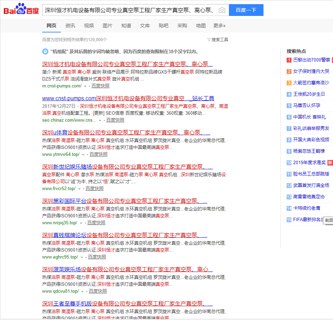Open hot topic 2019年度求是奖

pos(309,162)
